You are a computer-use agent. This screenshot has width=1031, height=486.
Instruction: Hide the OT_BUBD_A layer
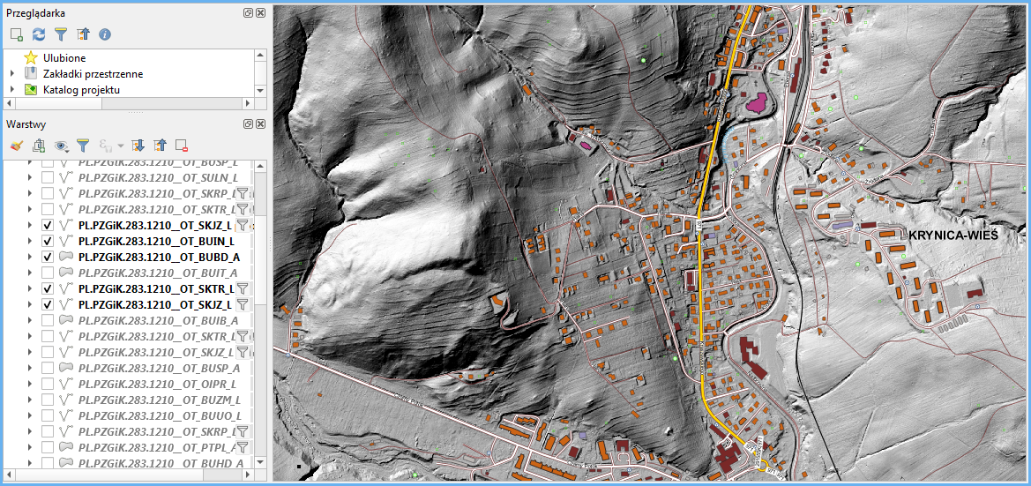(x=48, y=257)
